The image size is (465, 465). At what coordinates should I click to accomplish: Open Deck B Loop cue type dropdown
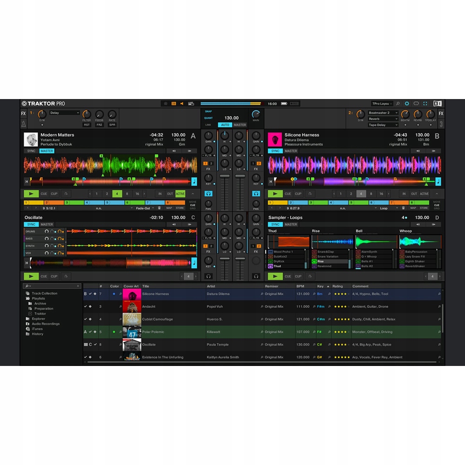click(x=389, y=208)
